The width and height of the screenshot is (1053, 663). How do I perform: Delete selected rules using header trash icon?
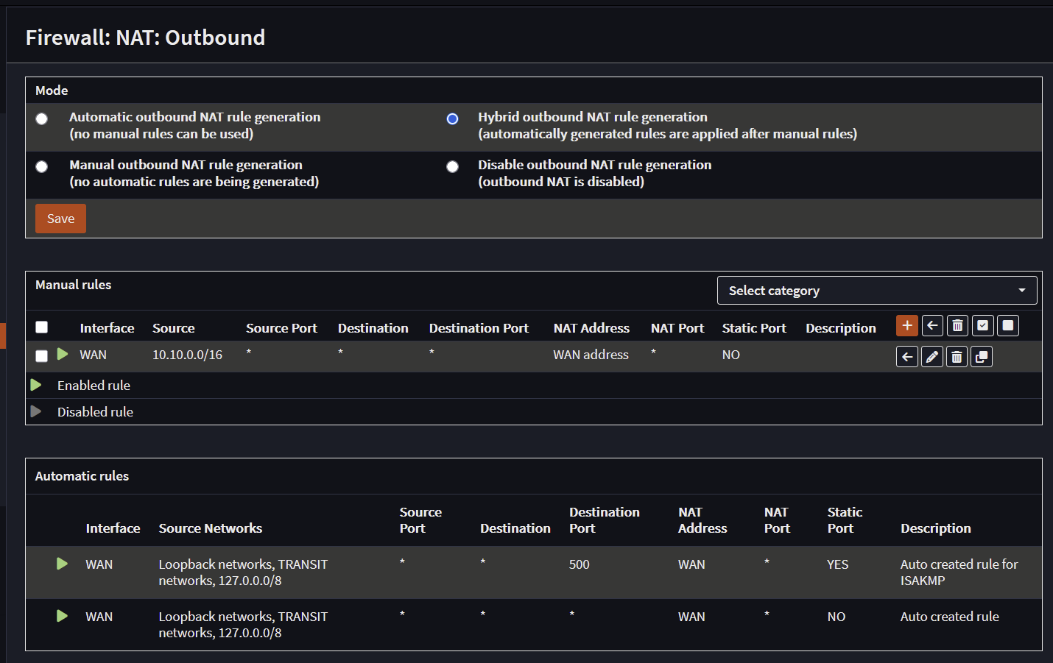957,325
